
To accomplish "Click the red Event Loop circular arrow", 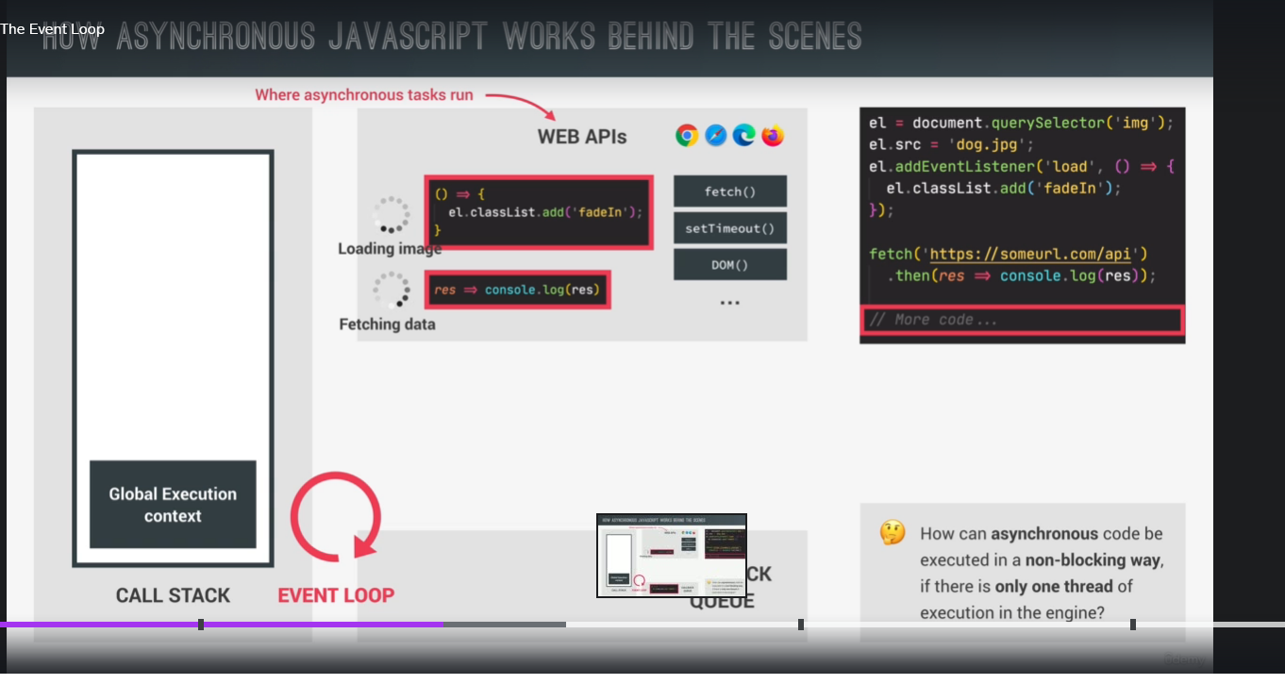I will [x=336, y=516].
